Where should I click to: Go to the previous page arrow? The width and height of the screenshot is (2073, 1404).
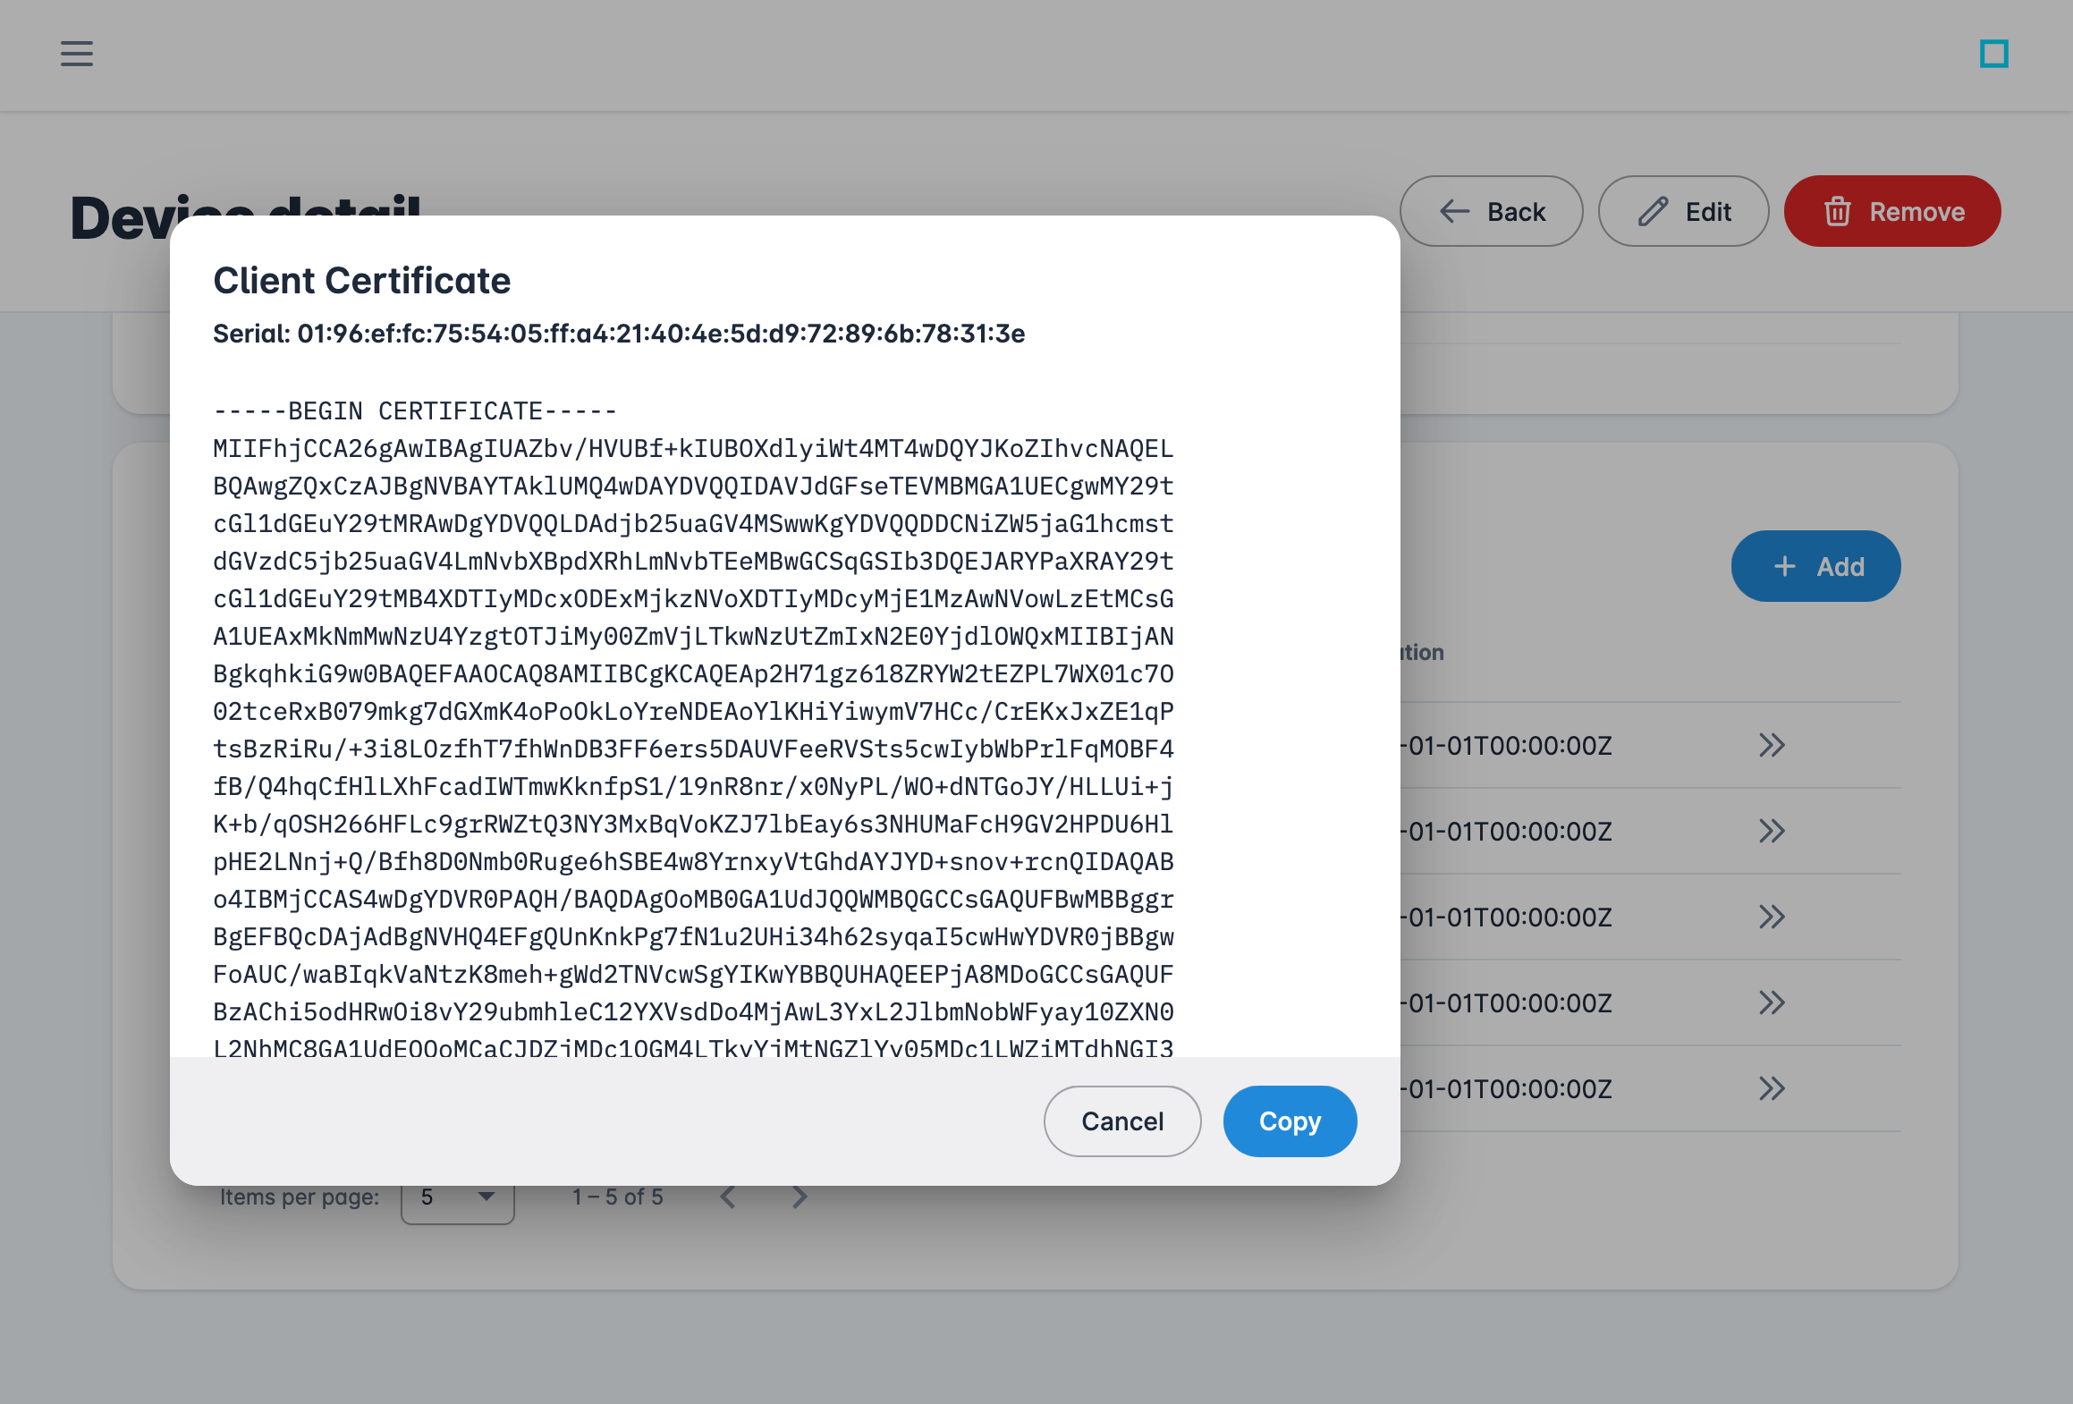[x=729, y=1197]
